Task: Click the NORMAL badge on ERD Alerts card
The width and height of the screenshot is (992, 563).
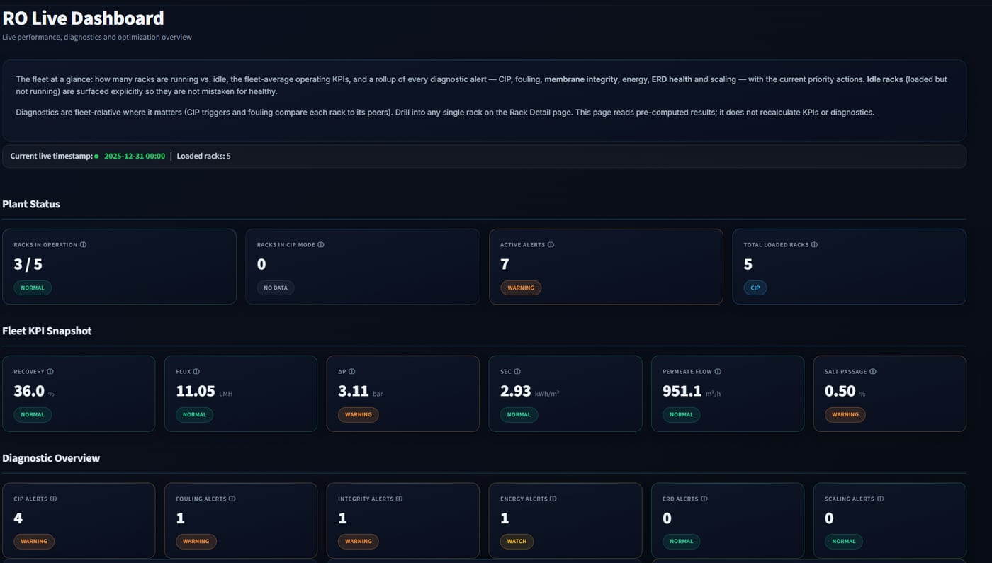Action: (681, 542)
